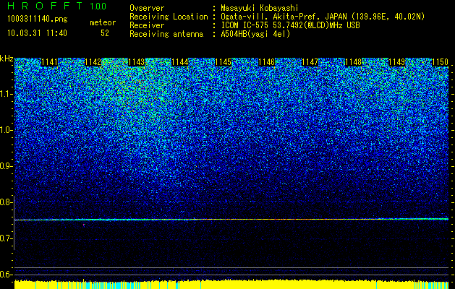
Task: Click time marker 1142
Action: click(93, 62)
